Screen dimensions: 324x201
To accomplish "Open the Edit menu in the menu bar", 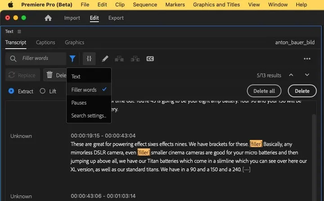I will coord(102,5).
